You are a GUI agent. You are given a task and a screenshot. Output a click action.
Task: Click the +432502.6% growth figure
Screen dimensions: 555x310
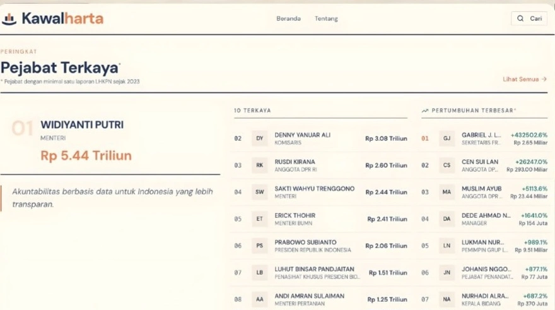click(x=529, y=135)
